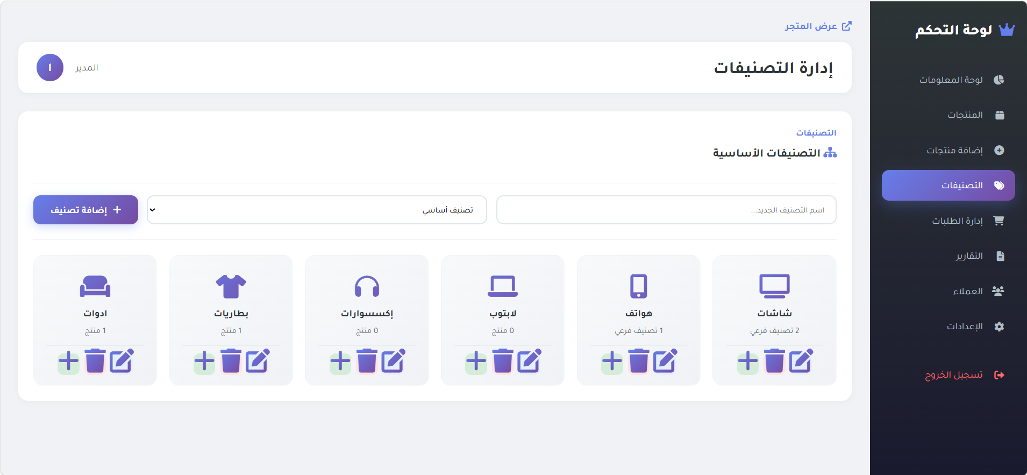
Task: Add subcategory under لابتوب
Action: [476, 361]
